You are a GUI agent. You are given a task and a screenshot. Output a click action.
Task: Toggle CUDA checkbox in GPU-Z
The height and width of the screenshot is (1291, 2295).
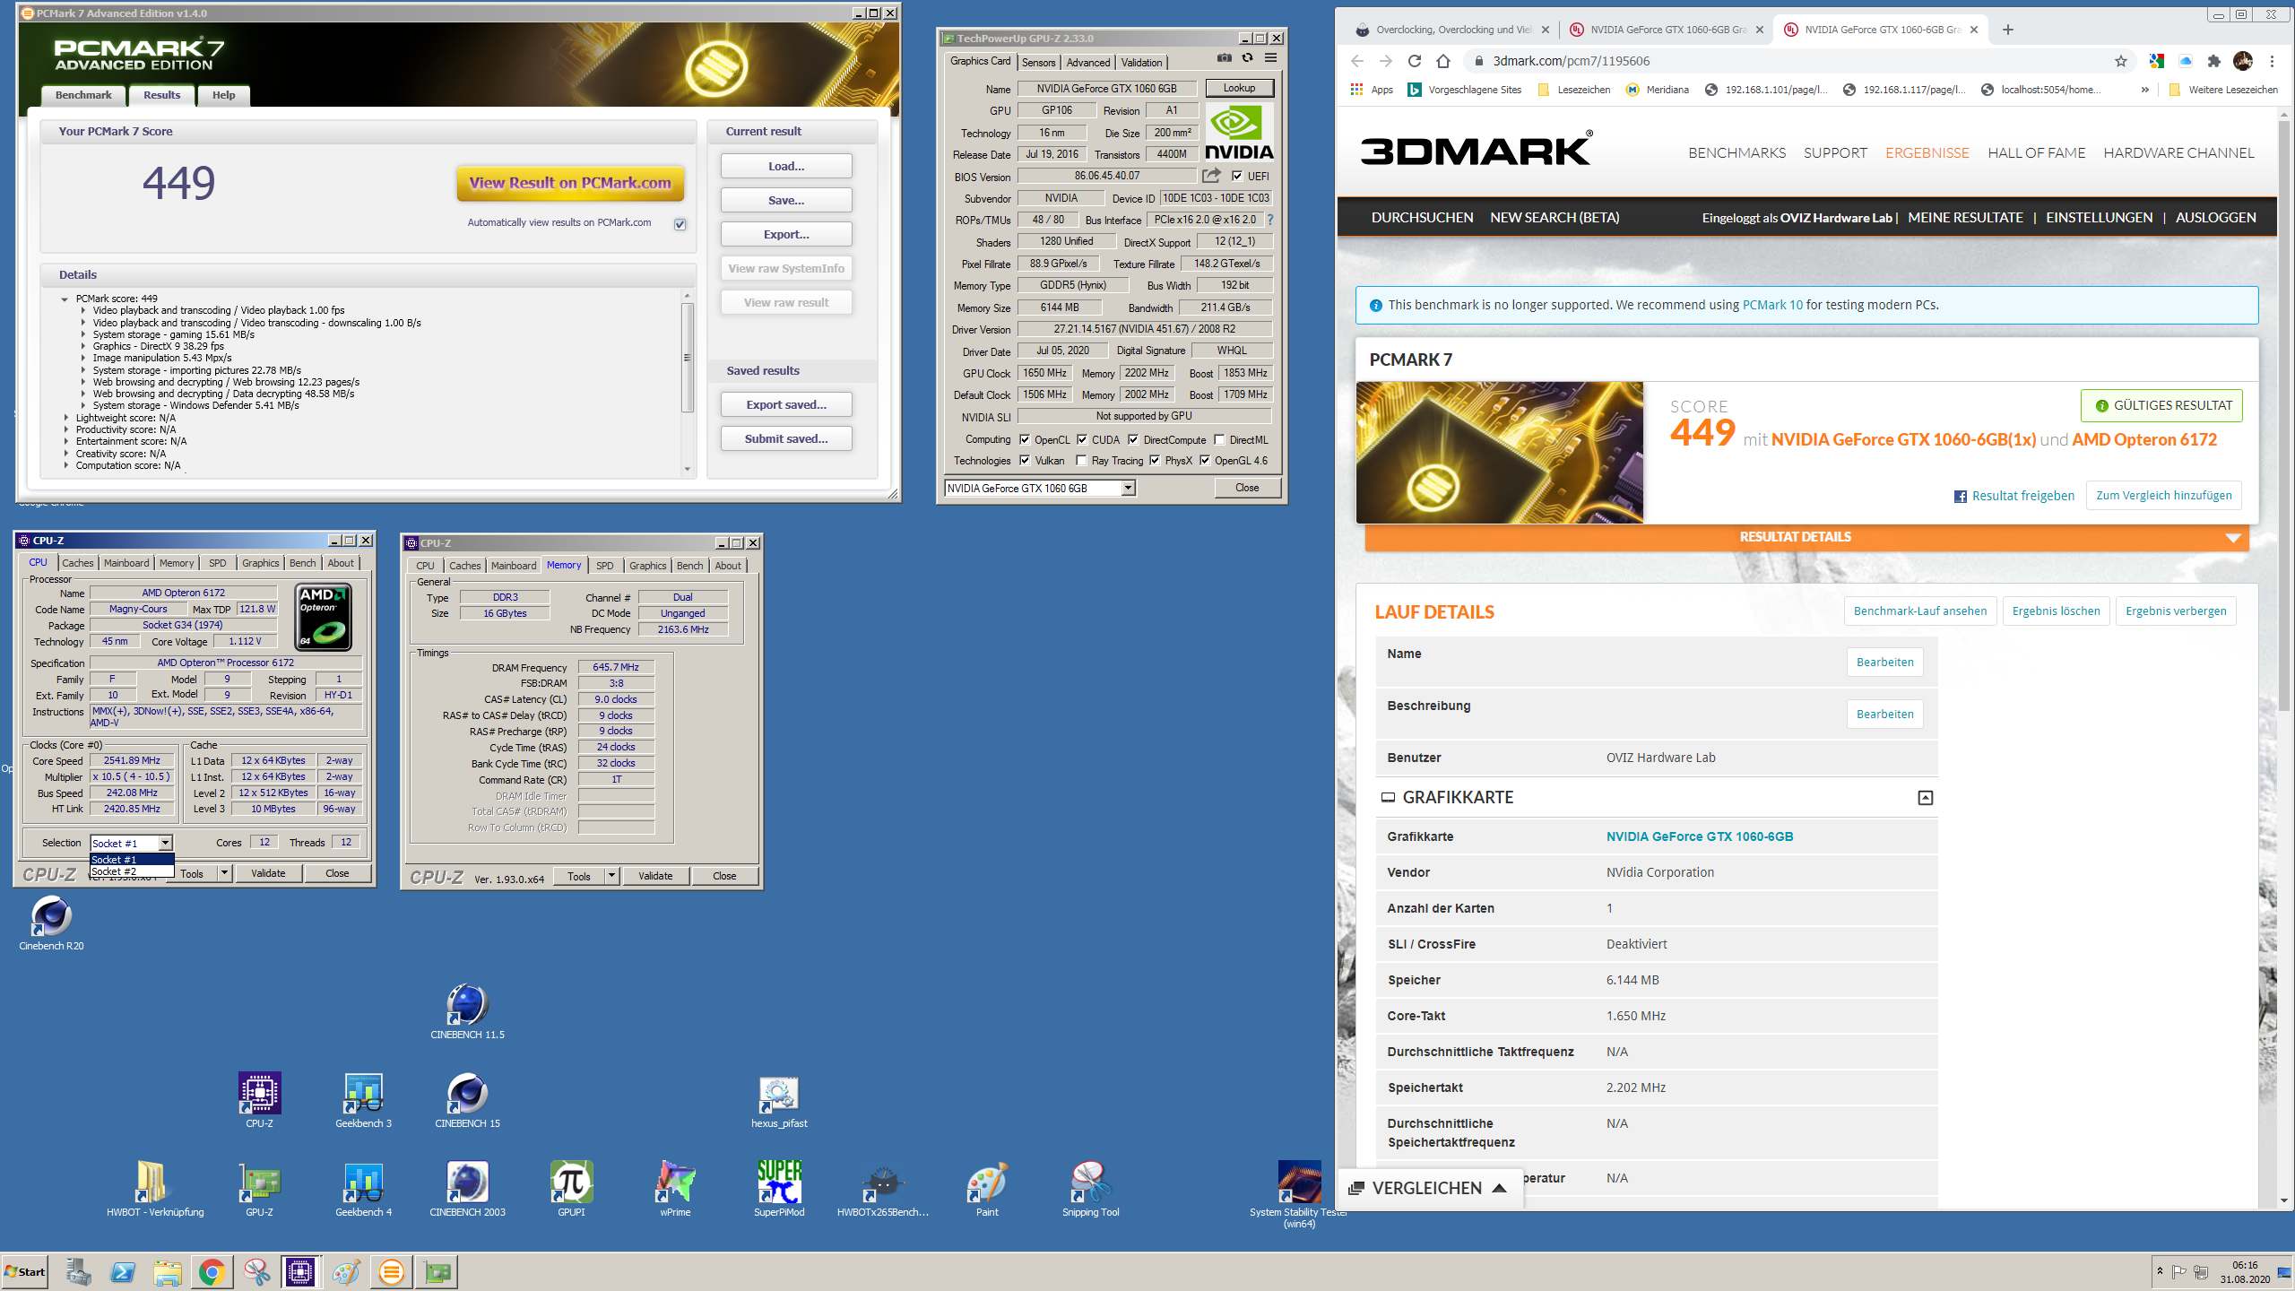[1082, 439]
